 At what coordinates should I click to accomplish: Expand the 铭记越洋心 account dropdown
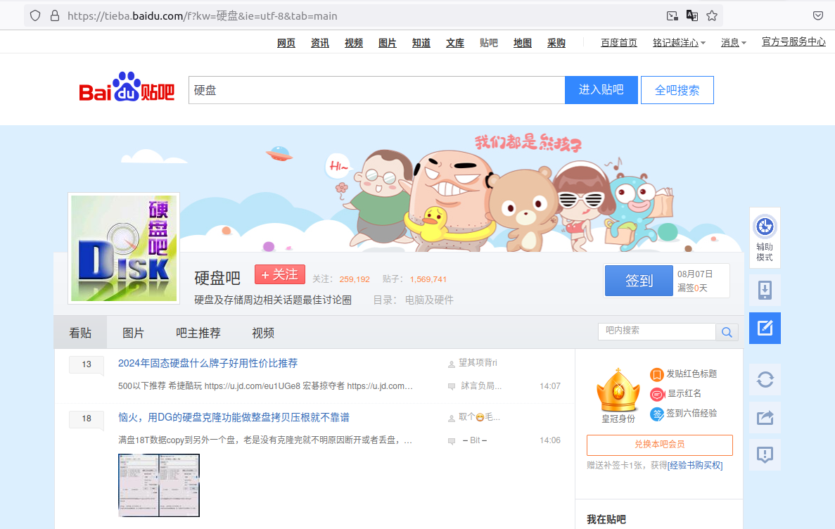(679, 43)
